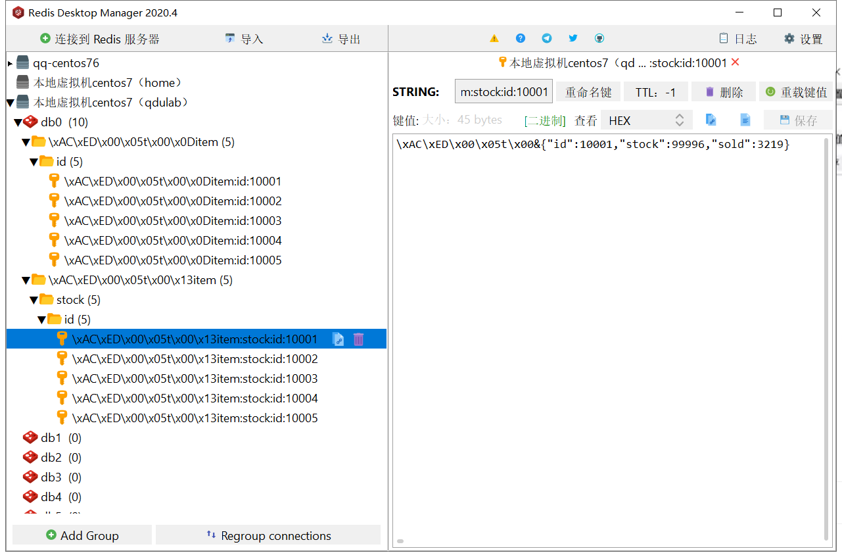Click the 导出 export button
Image resolution: width=842 pixels, height=557 pixels.
pyautogui.click(x=341, y=39)
